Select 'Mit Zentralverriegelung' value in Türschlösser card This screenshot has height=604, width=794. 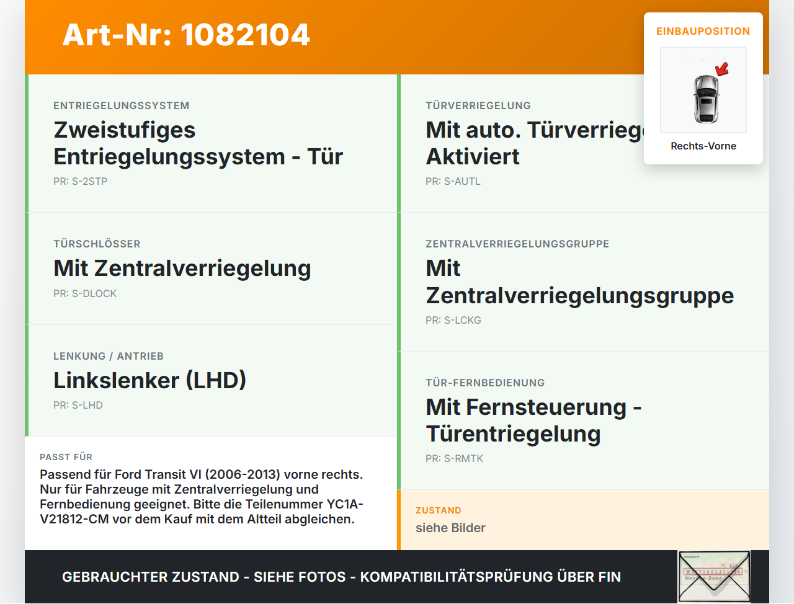click(182, 268)
